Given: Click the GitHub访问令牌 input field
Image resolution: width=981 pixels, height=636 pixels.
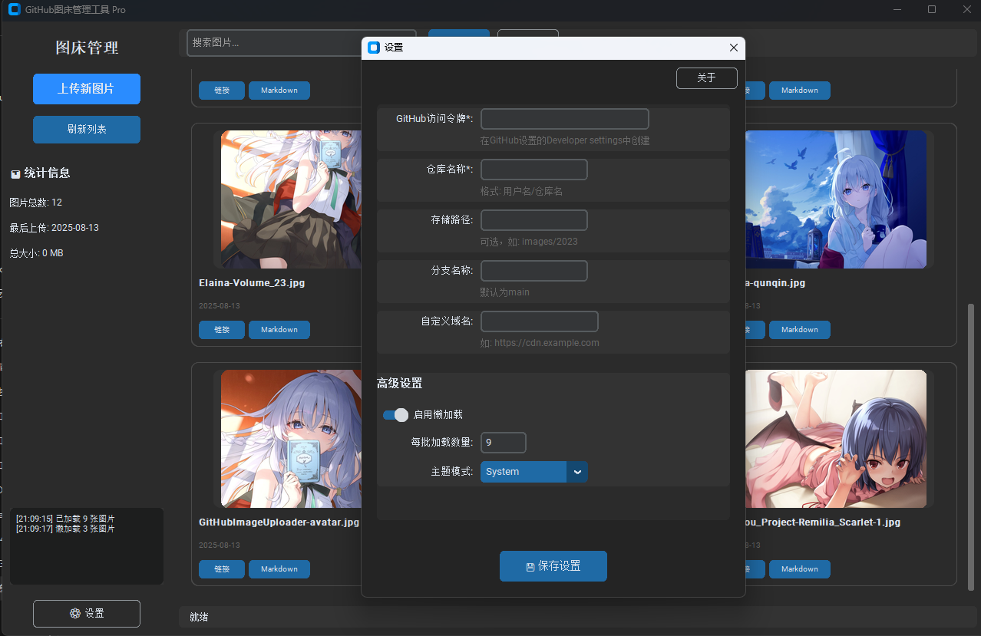Looking at the screenshot, I should (x=564, y=119).
